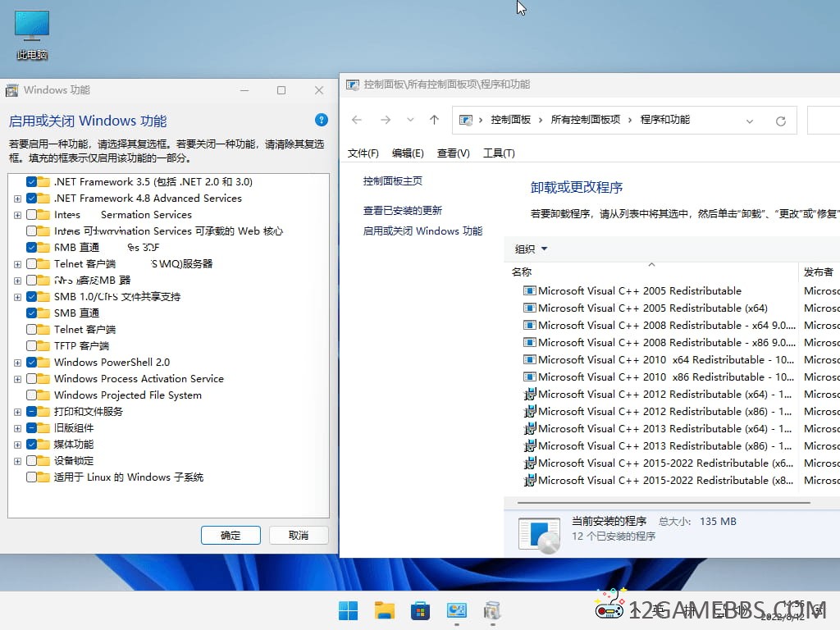840x630 pixels.
Task: Enable Windows Process Activation Service checkbox
Action: point(31,379)
